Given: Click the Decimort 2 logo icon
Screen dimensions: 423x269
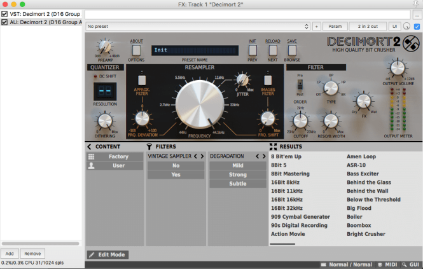Looking at the screenshot, I should (x=411, y=44).
